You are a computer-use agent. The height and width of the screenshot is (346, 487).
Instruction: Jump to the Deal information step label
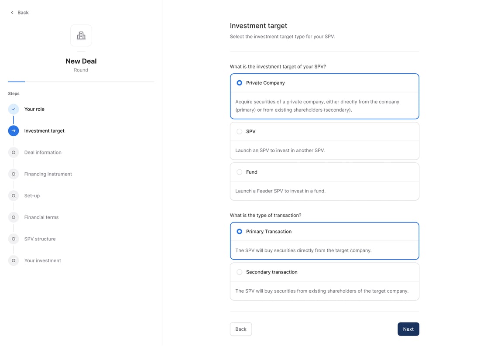pos(43,152)
